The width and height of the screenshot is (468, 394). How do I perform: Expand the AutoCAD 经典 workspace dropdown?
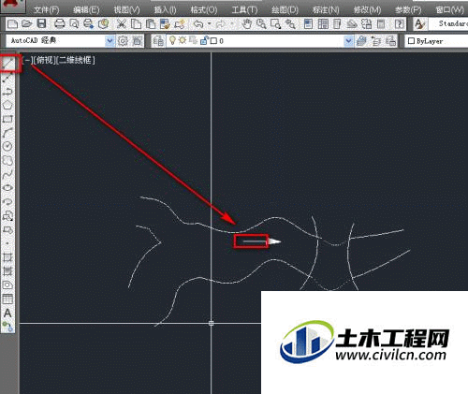coord(110,41)
